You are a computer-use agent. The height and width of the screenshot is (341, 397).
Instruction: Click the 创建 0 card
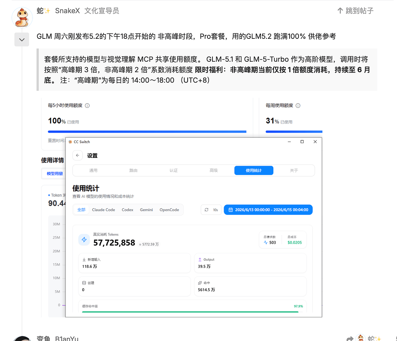[135, 286]
